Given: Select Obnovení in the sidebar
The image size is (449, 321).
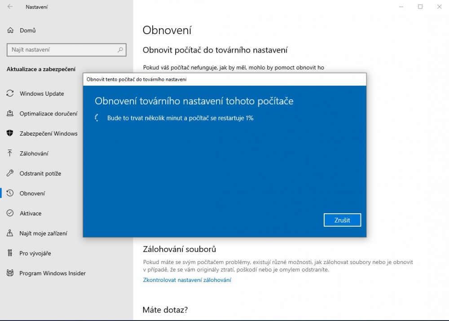Looking at the screenshot, I should [x=32, y=193].
